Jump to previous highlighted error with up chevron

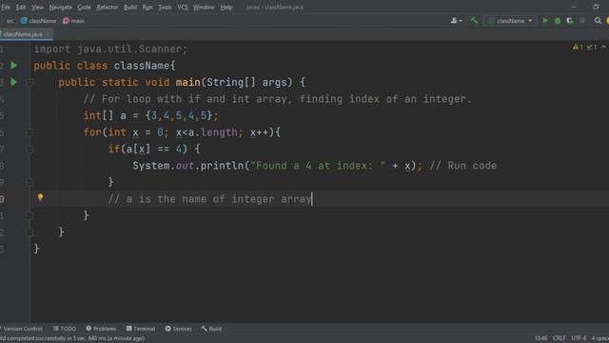(603, 47)
